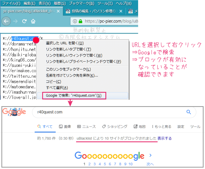Click the green padlock security icon
This screenshot has width=205, height=169.
point(80,21)
